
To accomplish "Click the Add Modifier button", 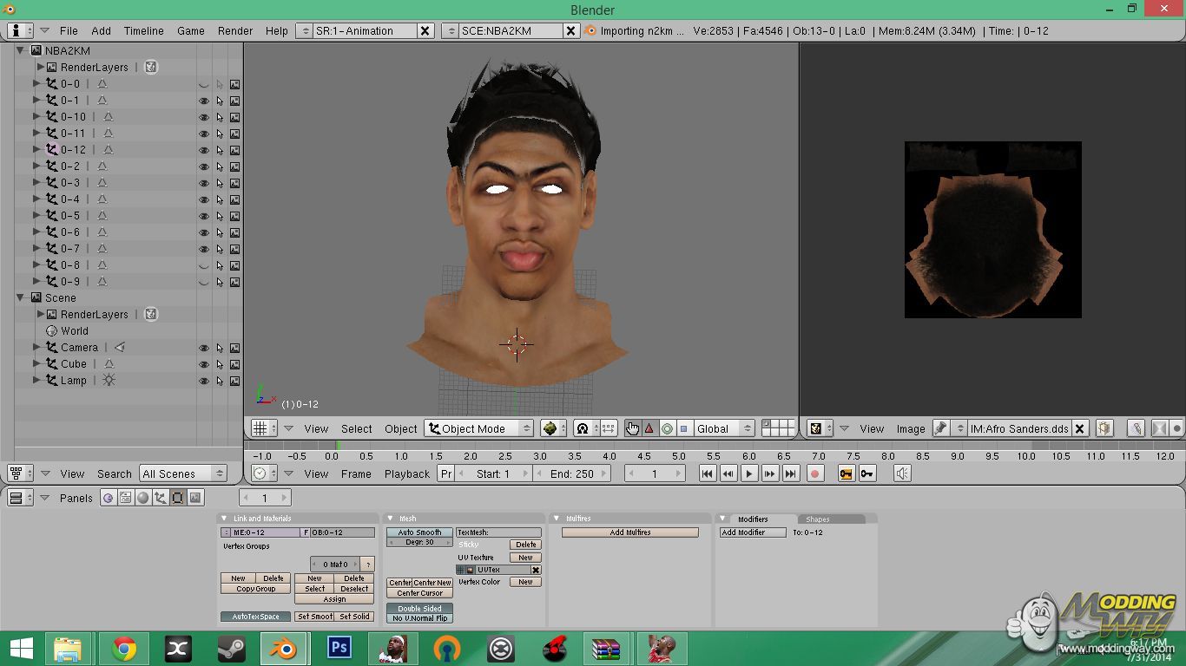I will pos(752,532).
